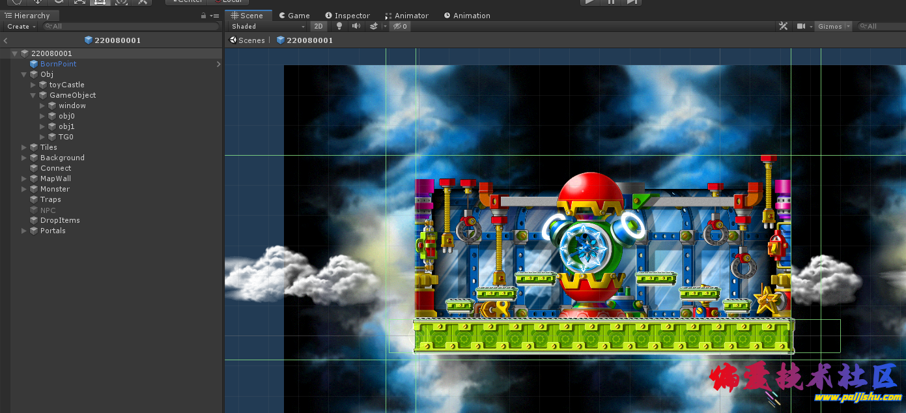Click the Scenes breadcrumb link
Image resolution: width=906 pixels, height=413 pixels.
tap(248, 40)
